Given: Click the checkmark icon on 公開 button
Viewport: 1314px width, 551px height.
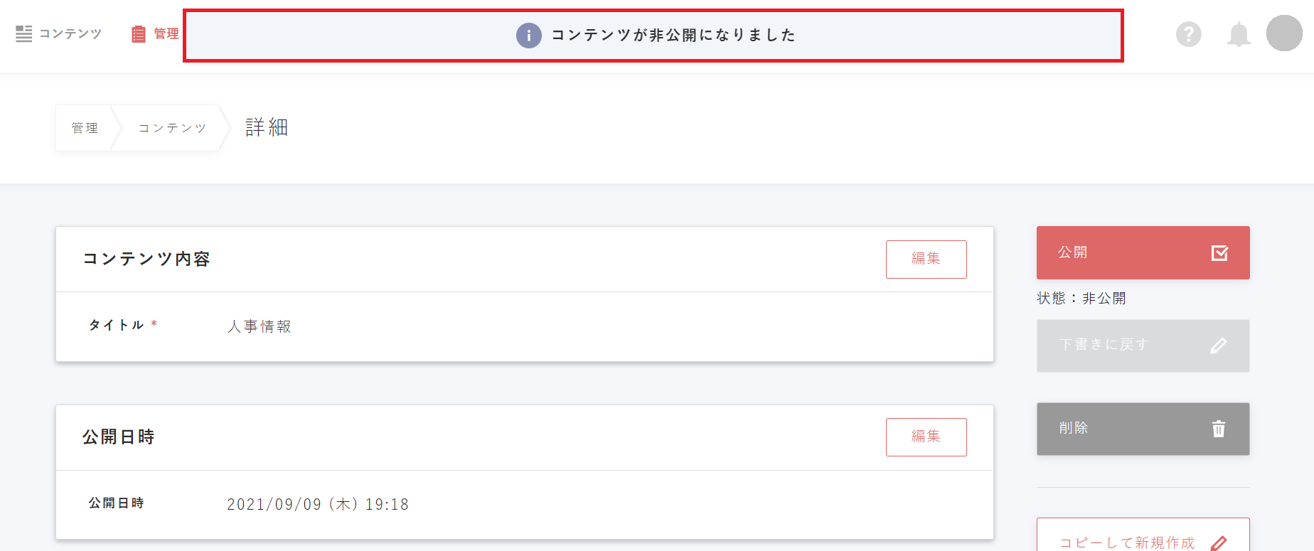Looking at the screenshot, I should point(1219,253).
